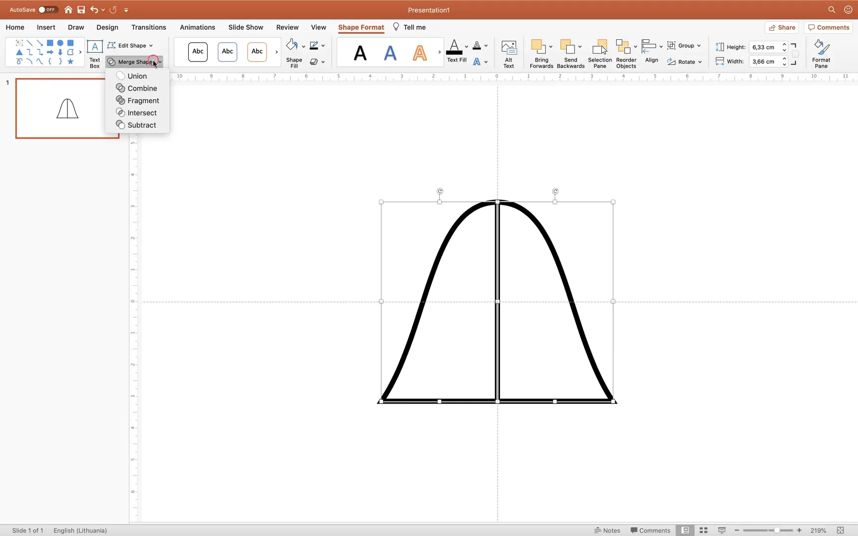Open the Search magnifier icon
This screenshot has width=858, height=536.
tap(832, 9)
